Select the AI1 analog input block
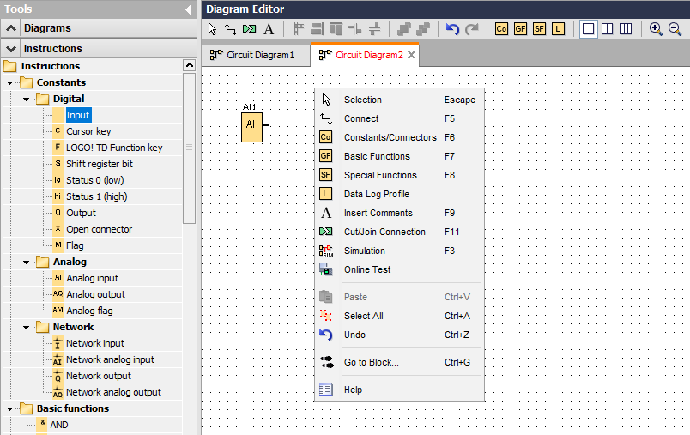The width and height of the screenshot is (690, 435). click(251, 127)
